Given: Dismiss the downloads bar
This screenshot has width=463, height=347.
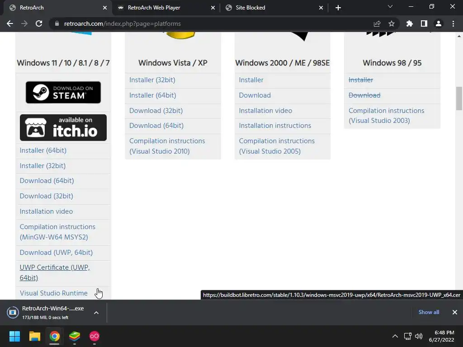Looking at the screenshot, I should click(x=455, y=312).
